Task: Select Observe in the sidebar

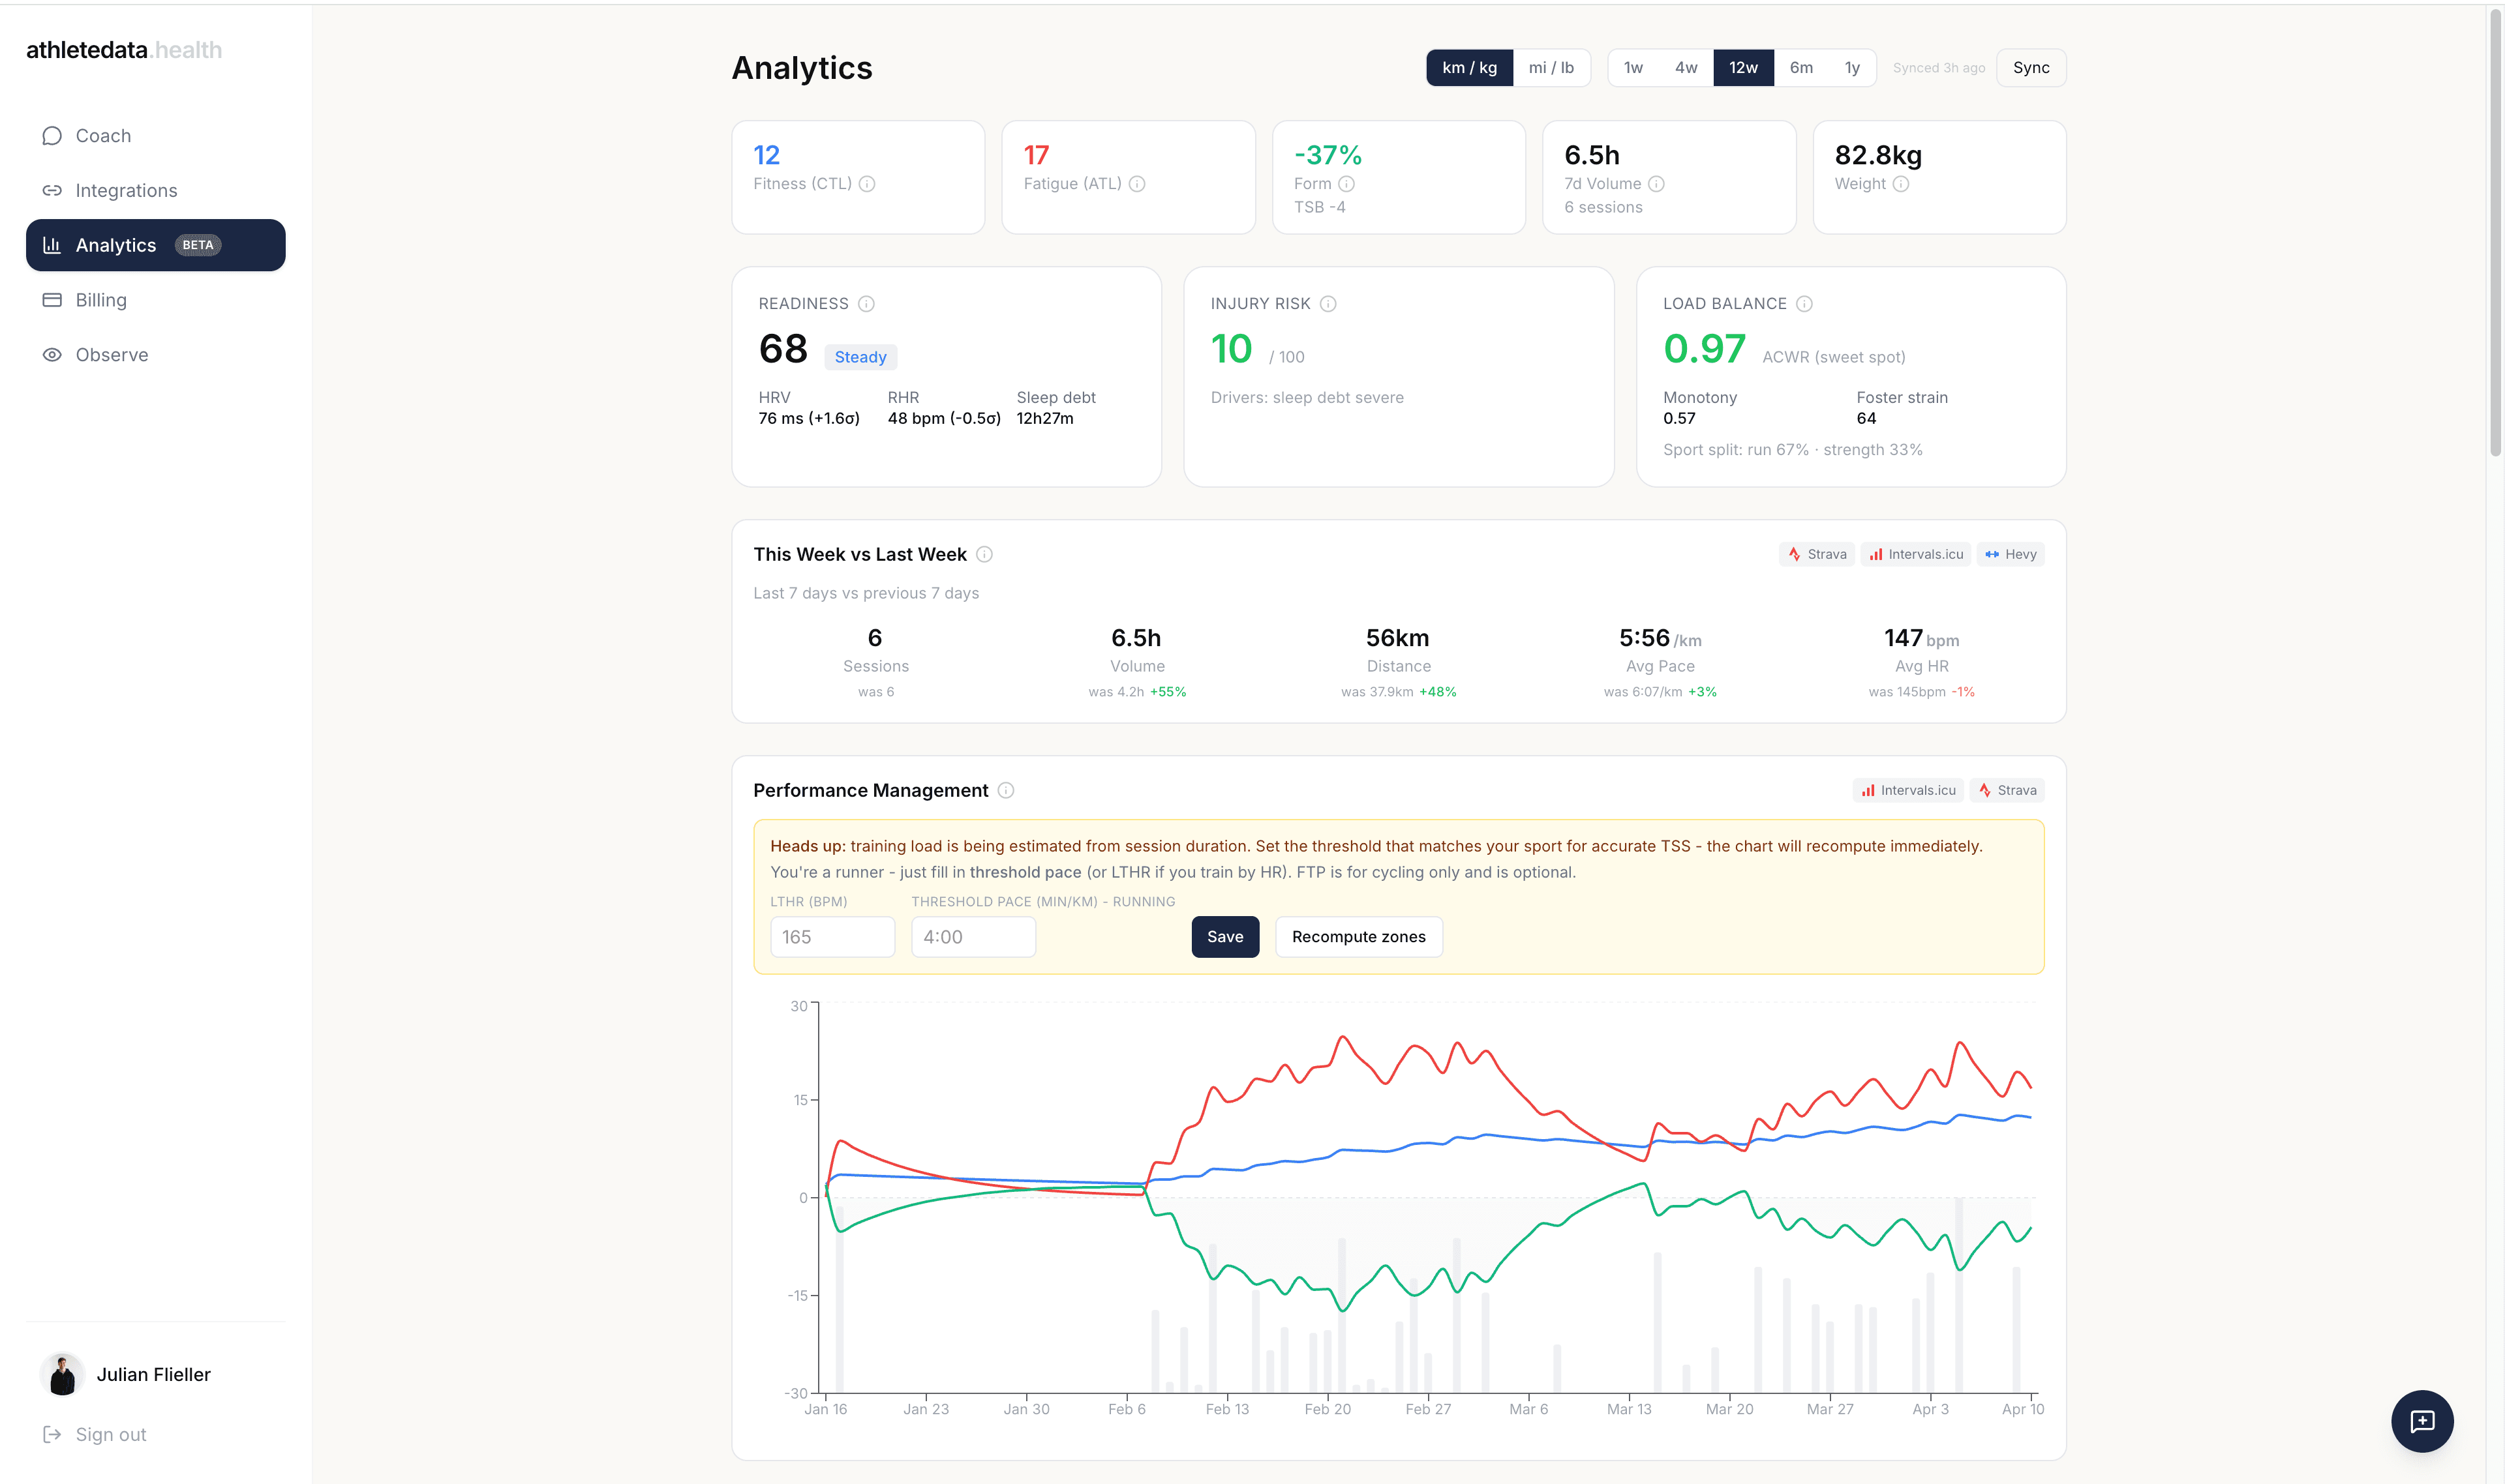Action: [112, 354]
